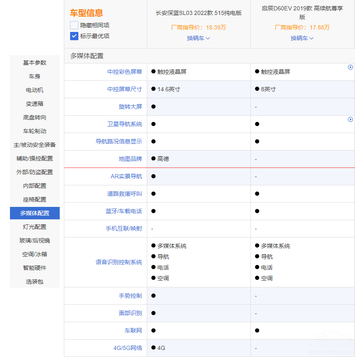Play video icon in 卫星导航系统 row
355x357 pixels.
click(x=350, y=119)
